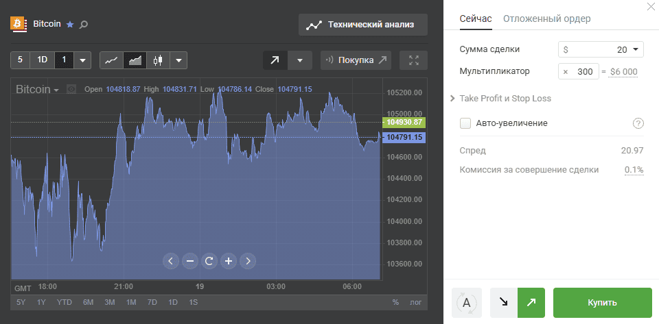Click the auto-trade A icon button
Screen dimensions: 659x324
tap(467, 303)
